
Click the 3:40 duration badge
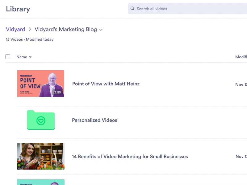tap(57, 165)
